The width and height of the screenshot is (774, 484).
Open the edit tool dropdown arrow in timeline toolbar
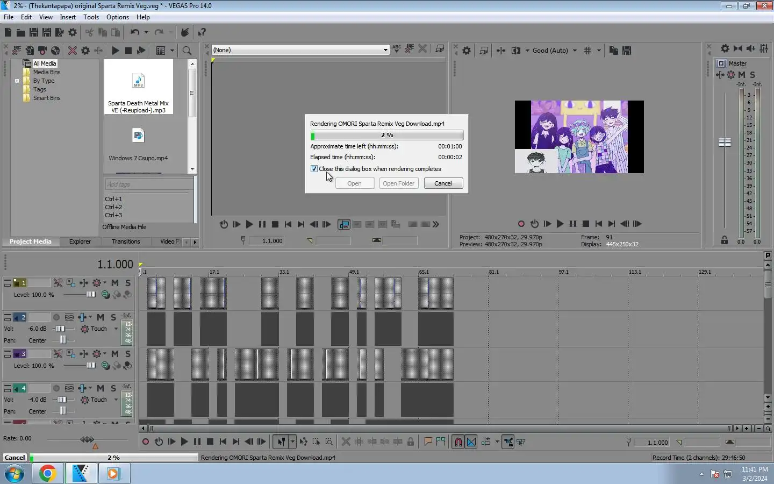click(292, 442)
